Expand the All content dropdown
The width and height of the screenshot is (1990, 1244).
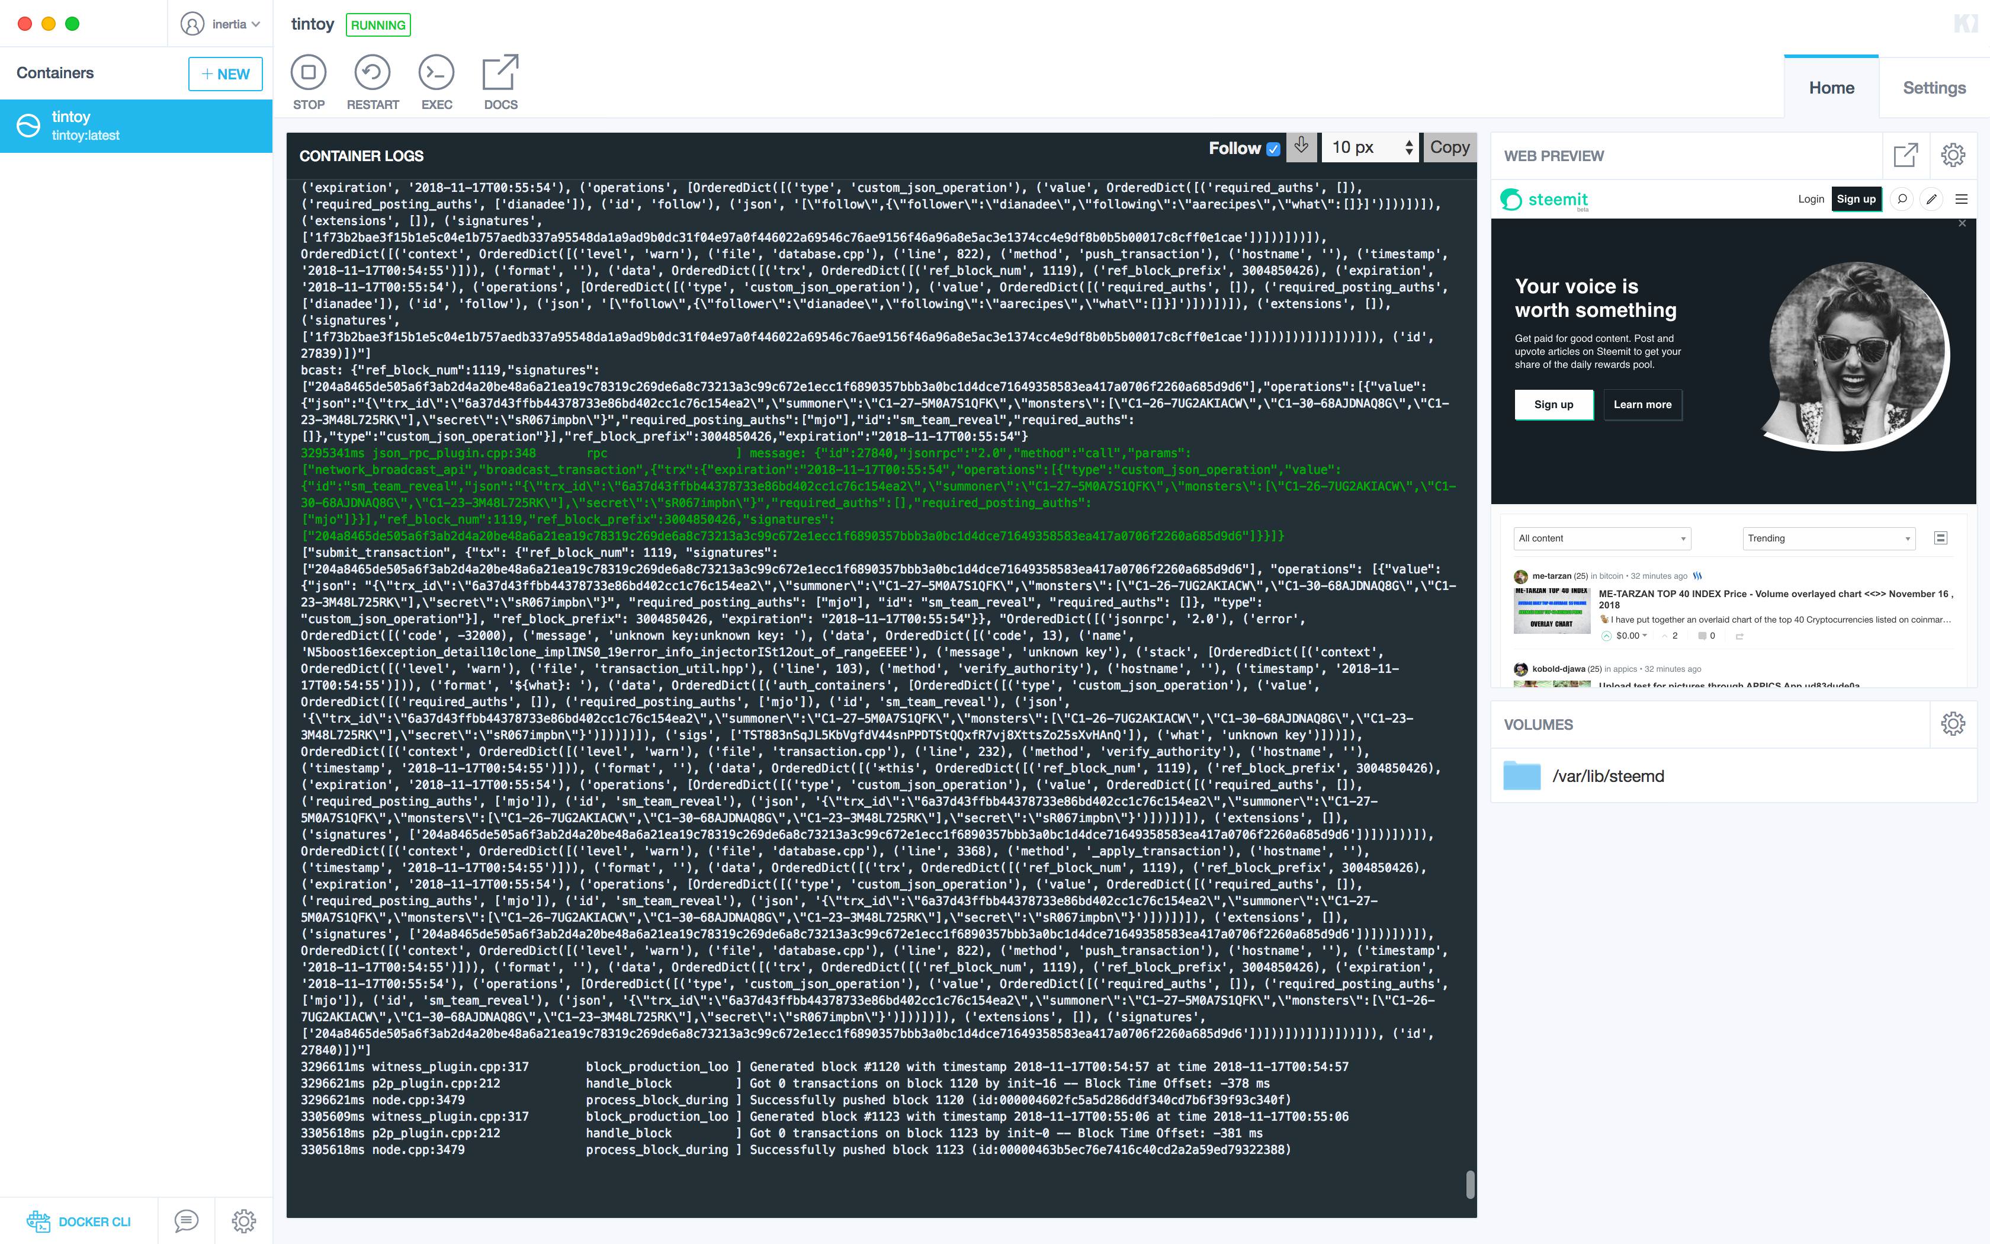[1601, 538]
